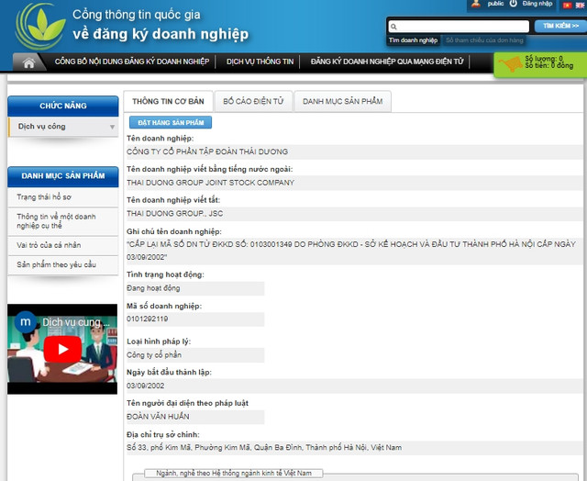Open the Sản phẩm theo yêu cầu link
Viewport: 587px width, 481px height.
[56, 264]
